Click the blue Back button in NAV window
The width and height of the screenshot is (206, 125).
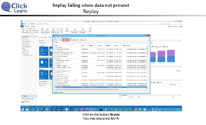(22, 24)
